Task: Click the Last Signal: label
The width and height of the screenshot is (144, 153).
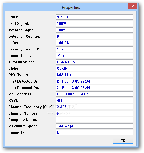Action: pyautogui.click(x=19, y=24)
